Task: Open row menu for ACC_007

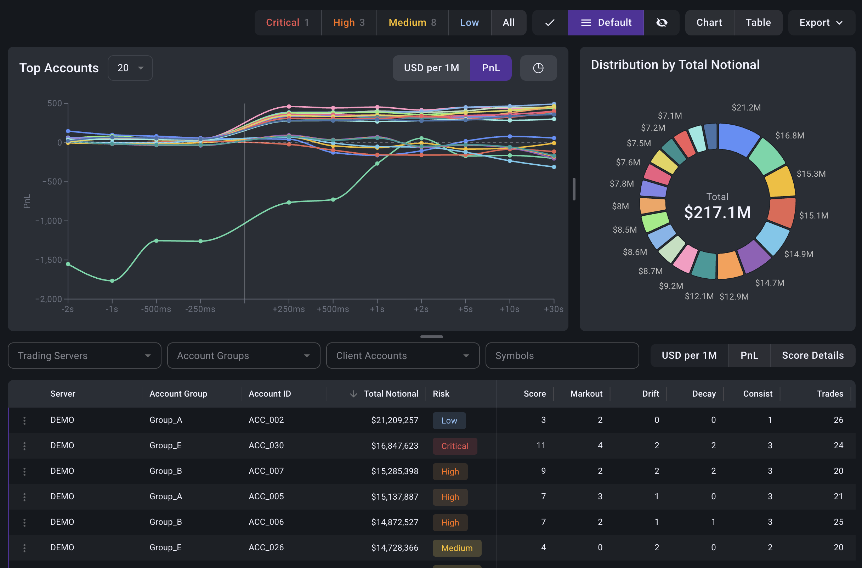Action: 24,471
